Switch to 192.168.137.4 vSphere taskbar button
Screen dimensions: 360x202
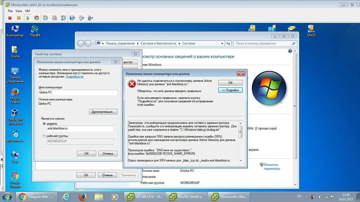click(x=145, y=196)
